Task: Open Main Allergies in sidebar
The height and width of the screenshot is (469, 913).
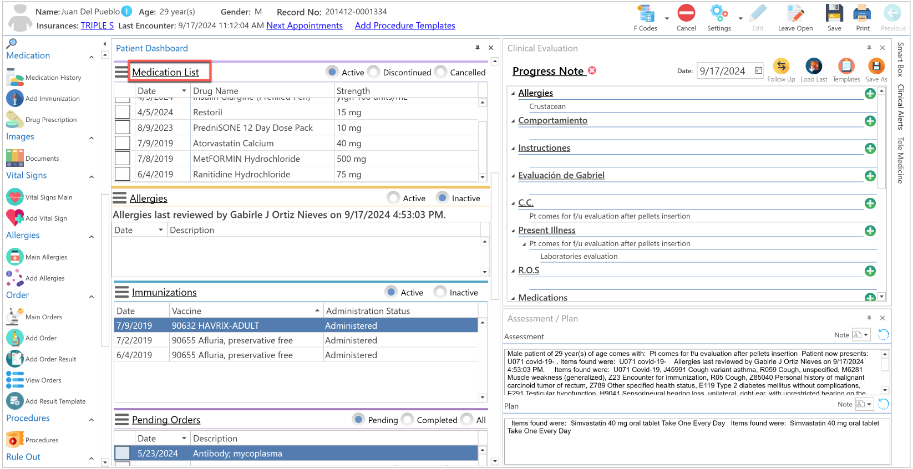Action: point(37,257)
